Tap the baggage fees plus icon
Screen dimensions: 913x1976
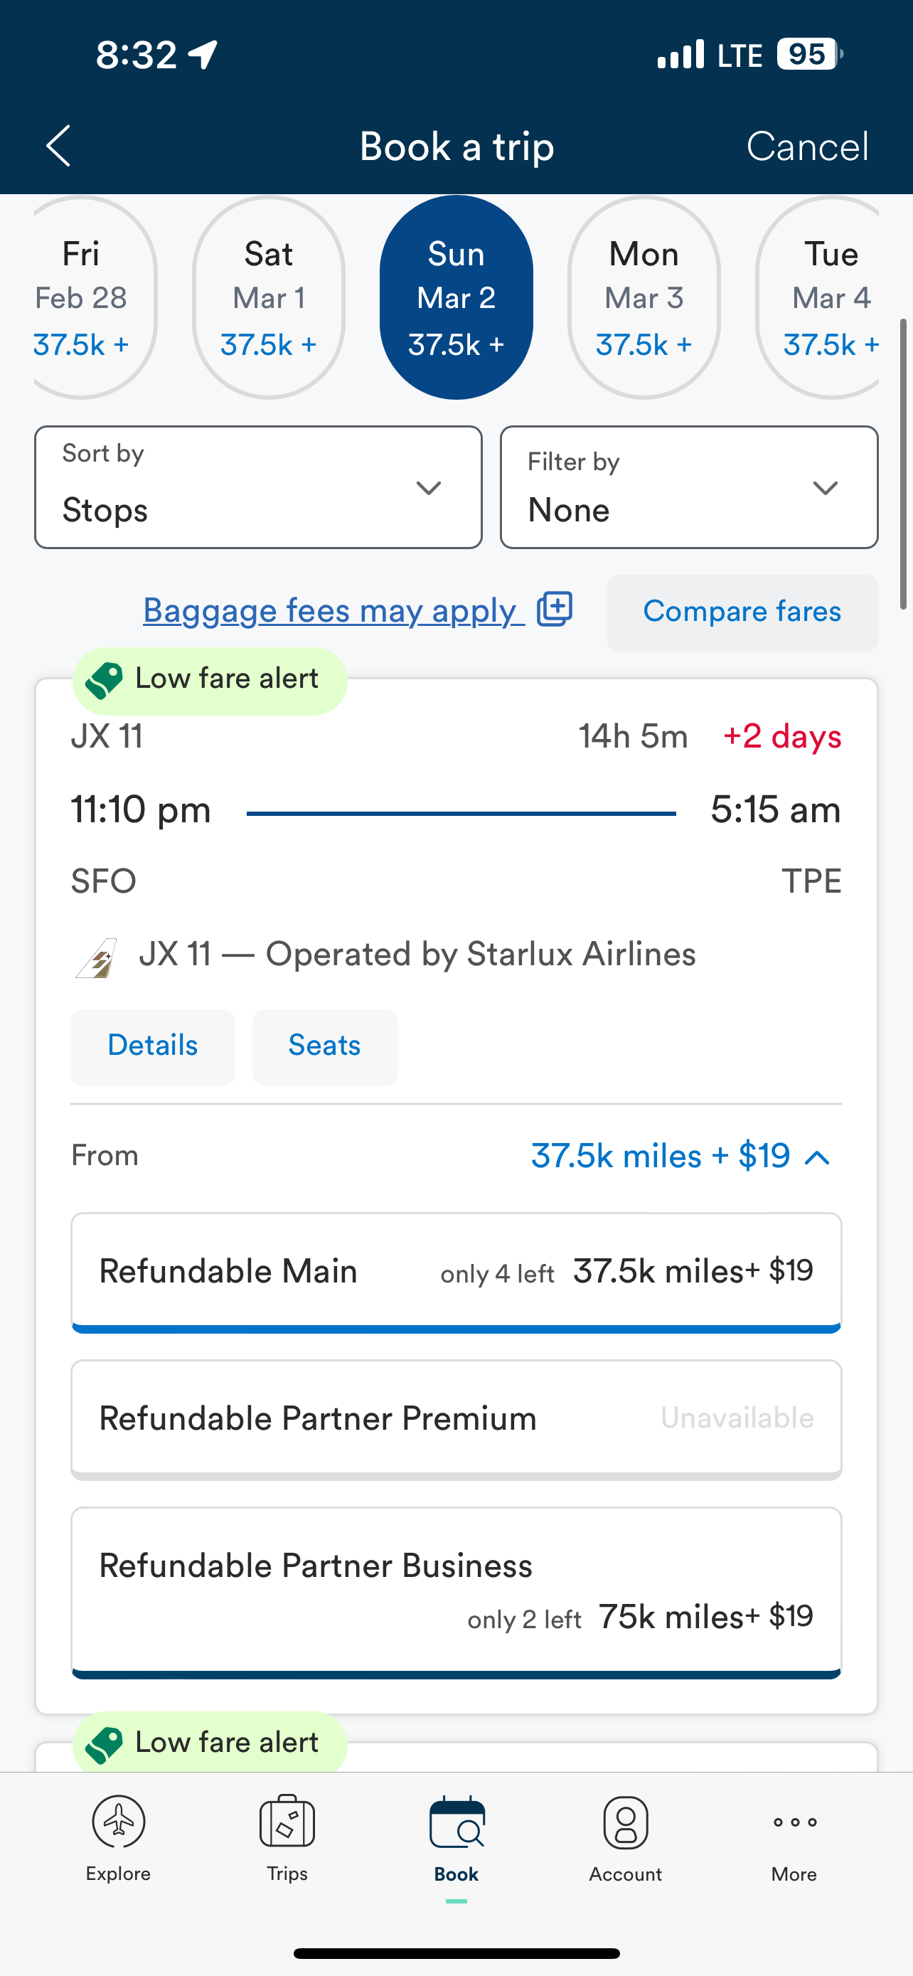[x=554, y=609]
